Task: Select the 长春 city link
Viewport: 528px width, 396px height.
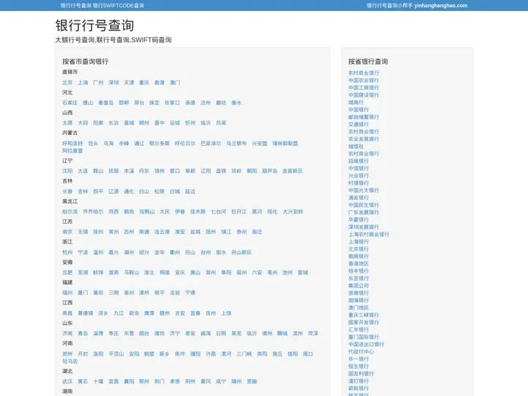Action: click(67, 191)
